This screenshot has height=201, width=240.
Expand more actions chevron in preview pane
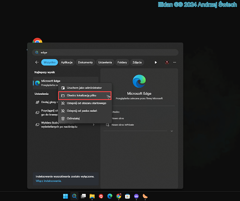(172, 131)
